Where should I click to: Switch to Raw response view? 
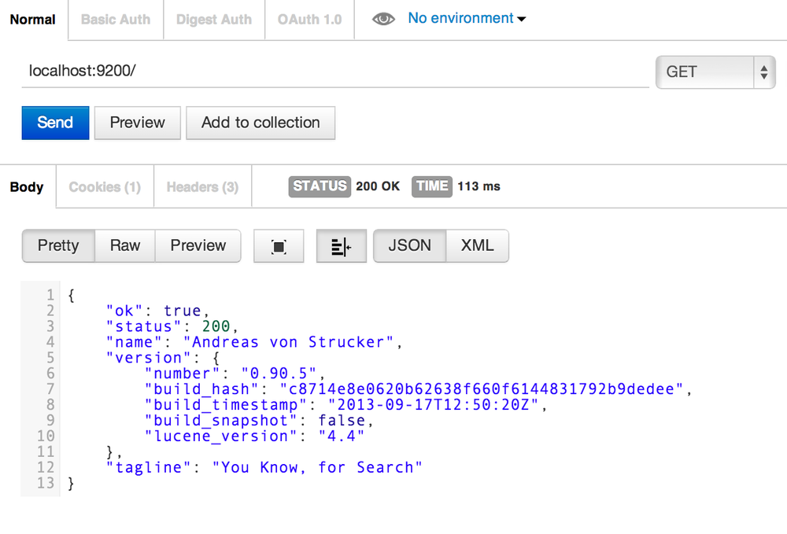coord(124,245)
